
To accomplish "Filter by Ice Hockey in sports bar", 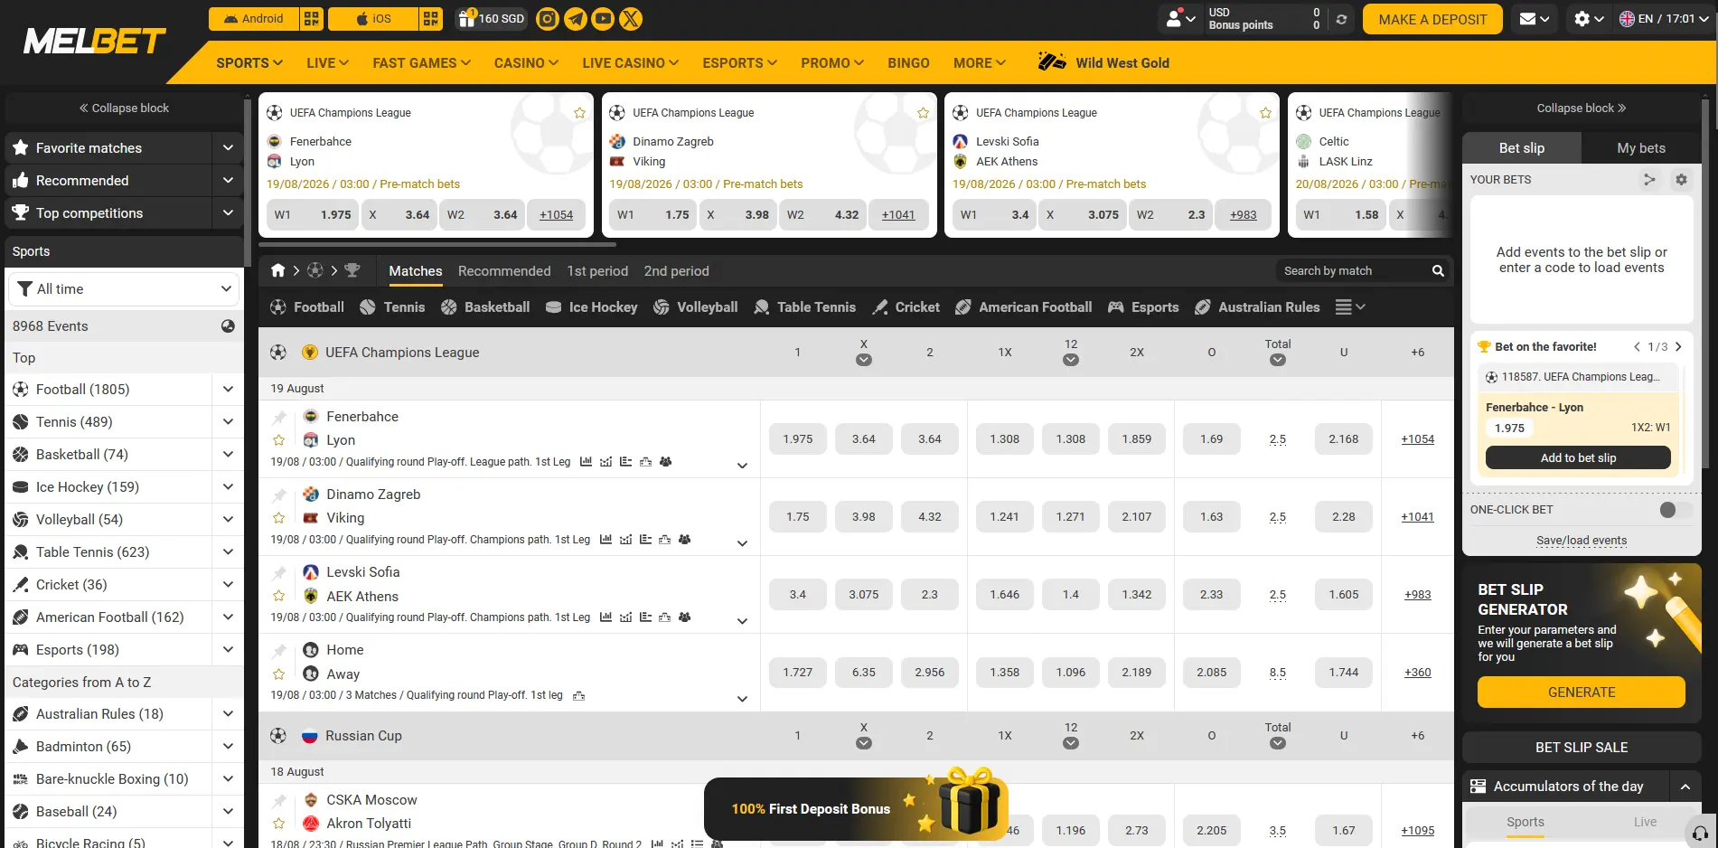I will [x=592, y=307].
